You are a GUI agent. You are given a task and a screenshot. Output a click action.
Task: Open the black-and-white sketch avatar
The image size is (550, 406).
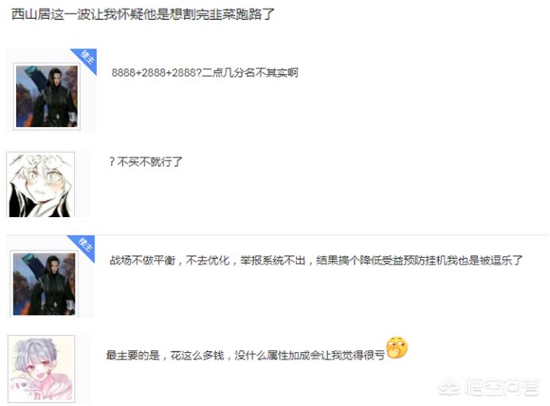40,184
